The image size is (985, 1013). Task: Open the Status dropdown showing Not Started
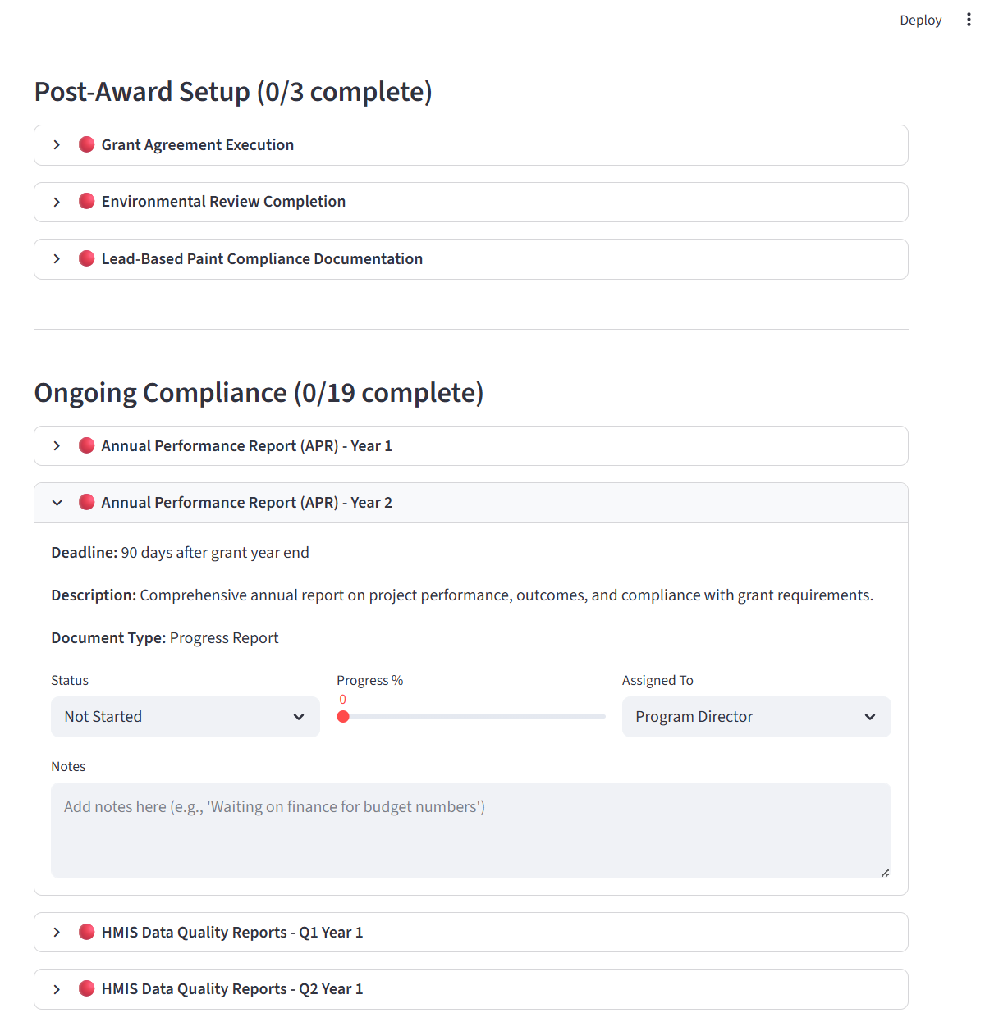click(x=185, y=716)
